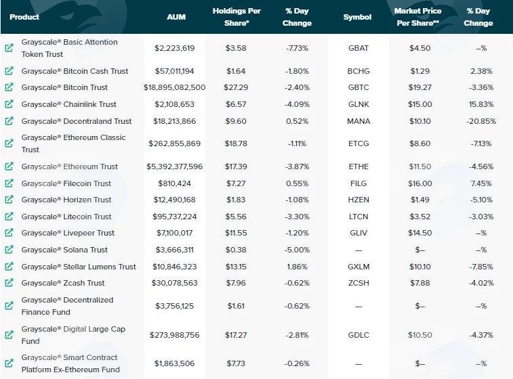Click external link icon beside Chainlink Trust
Image resolution: width=513 pixels, height=379 pixels.
[x=9, y=104]
